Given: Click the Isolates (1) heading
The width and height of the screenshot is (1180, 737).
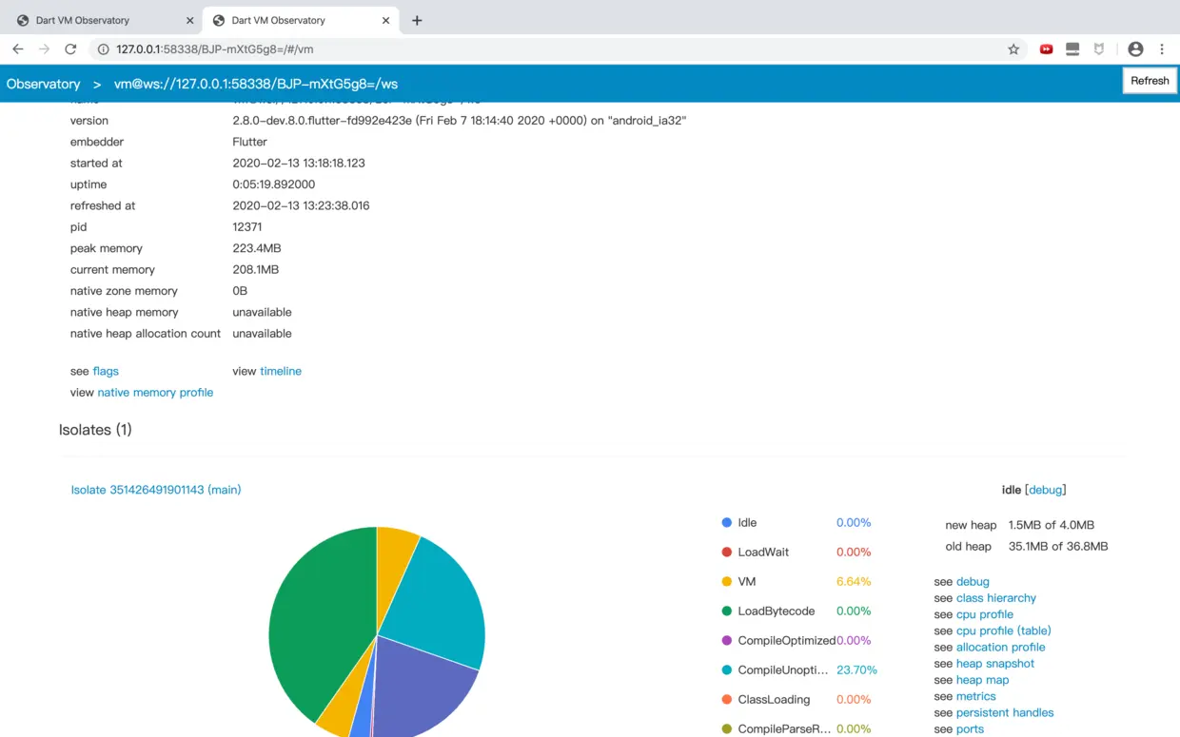Looking at the screenshot, I should [95, 430].
